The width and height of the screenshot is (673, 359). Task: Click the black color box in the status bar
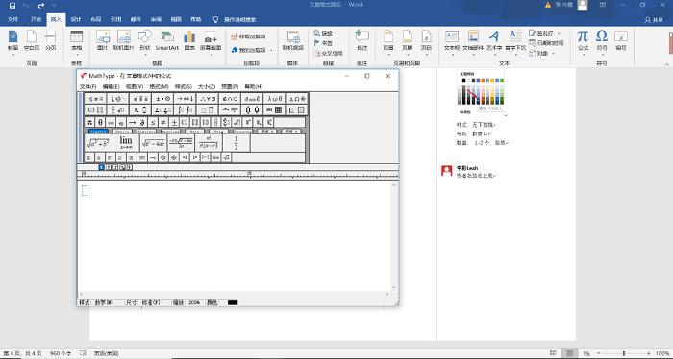click(x=233, y=303)
